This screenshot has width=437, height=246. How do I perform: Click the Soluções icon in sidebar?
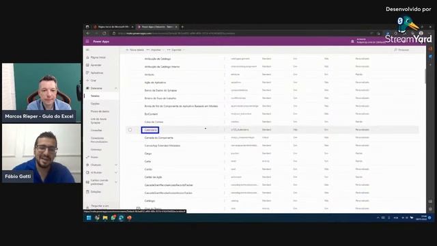87,192
